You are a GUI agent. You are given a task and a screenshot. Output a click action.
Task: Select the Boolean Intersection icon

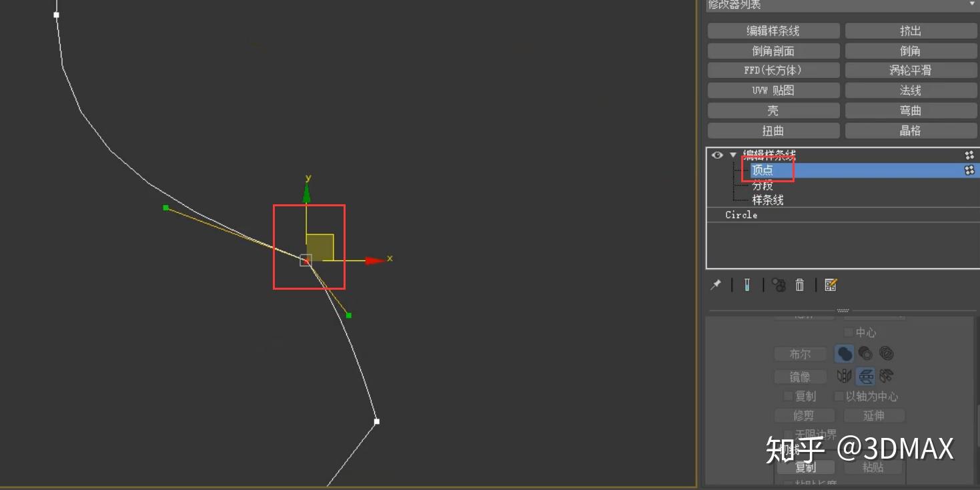pyautogui.click(x=887, y=353)
